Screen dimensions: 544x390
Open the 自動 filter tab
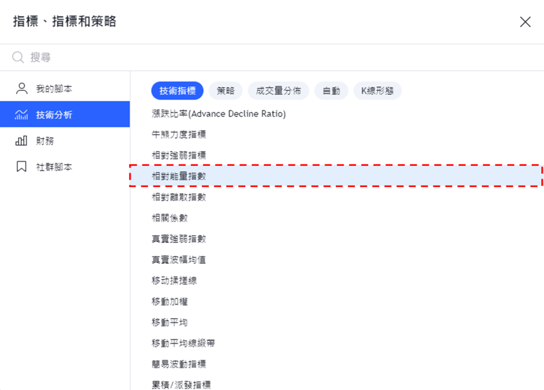(x=331, y=91)
